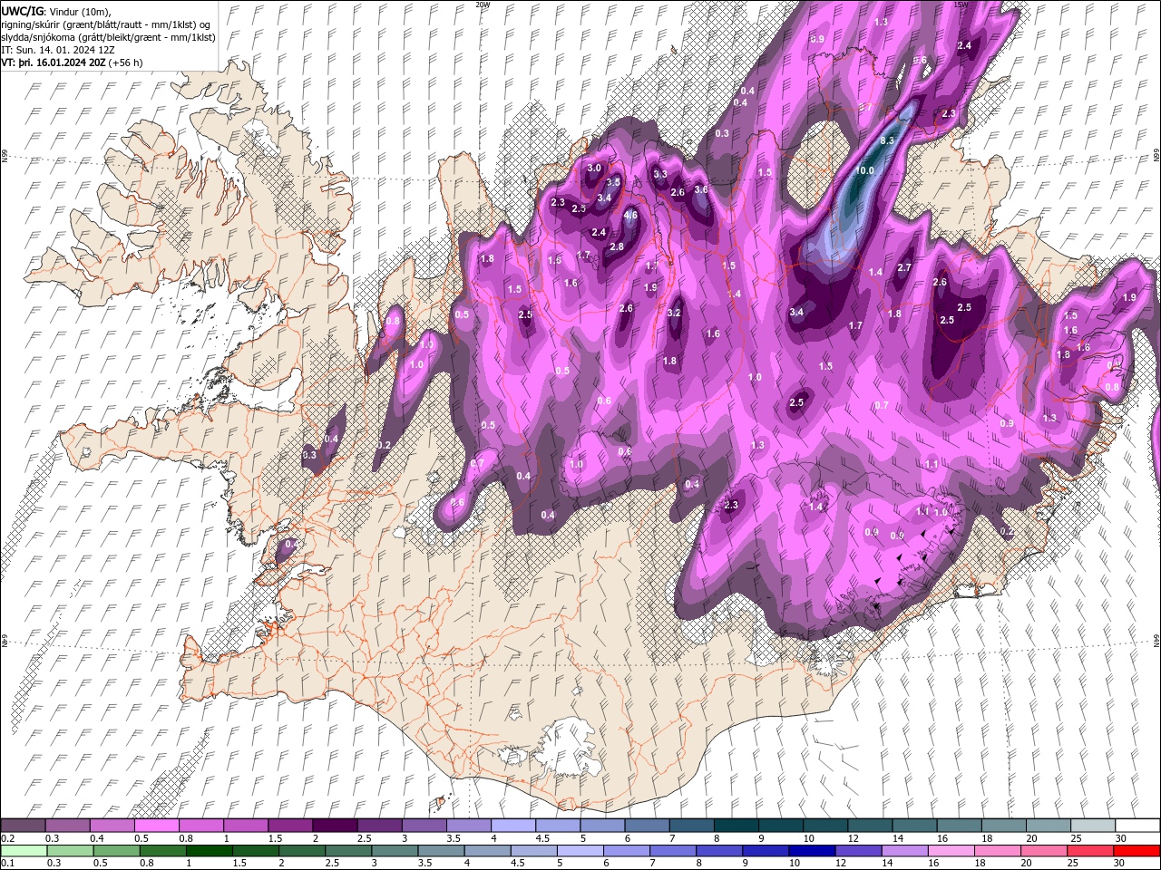The width and height of the screenshot is (1161, 870).
Task: Click the valid time 'VT: þri. 16.01.2024 20Z'
Action: click(54, 63)
